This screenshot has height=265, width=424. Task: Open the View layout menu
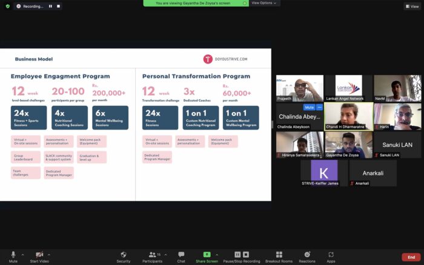point(412,6)
